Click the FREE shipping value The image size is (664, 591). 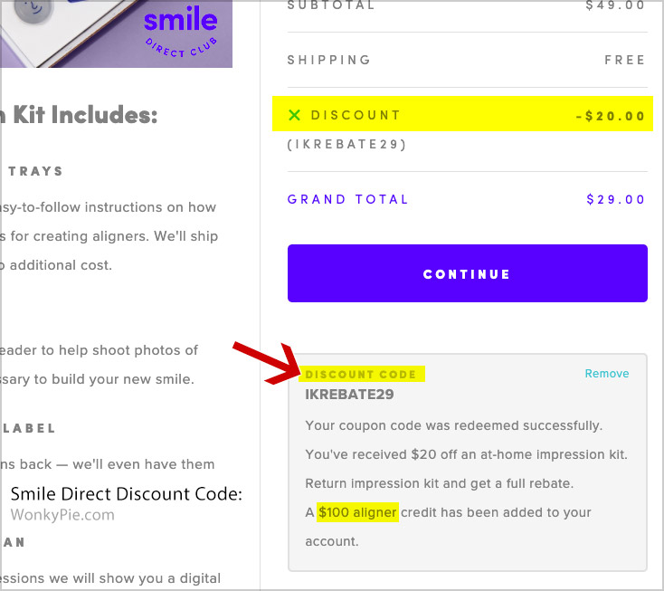[x=625, y=60]
